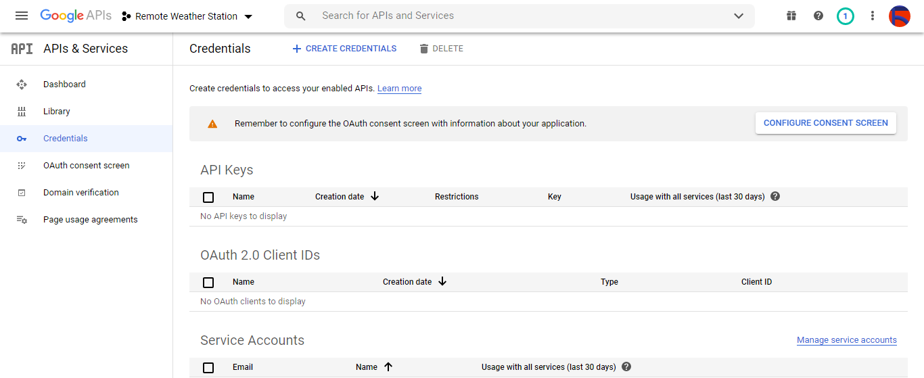Expand the search bar dropdown arrow
This screenshot has height=378, width=924.
[739, 16]
